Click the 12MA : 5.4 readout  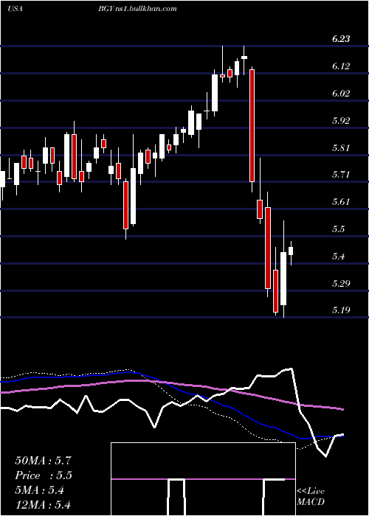tap(43, 505)
